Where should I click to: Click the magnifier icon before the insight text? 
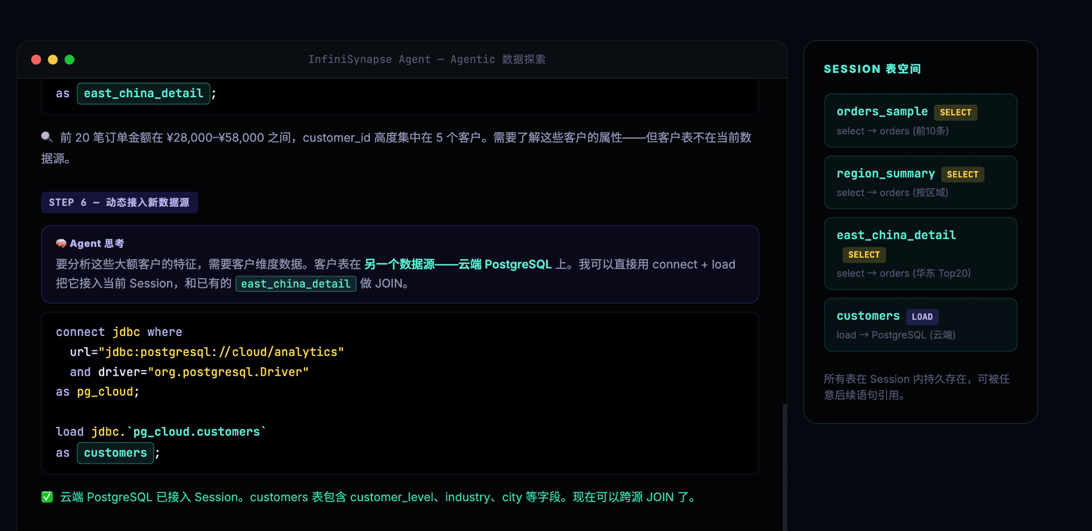46,136
